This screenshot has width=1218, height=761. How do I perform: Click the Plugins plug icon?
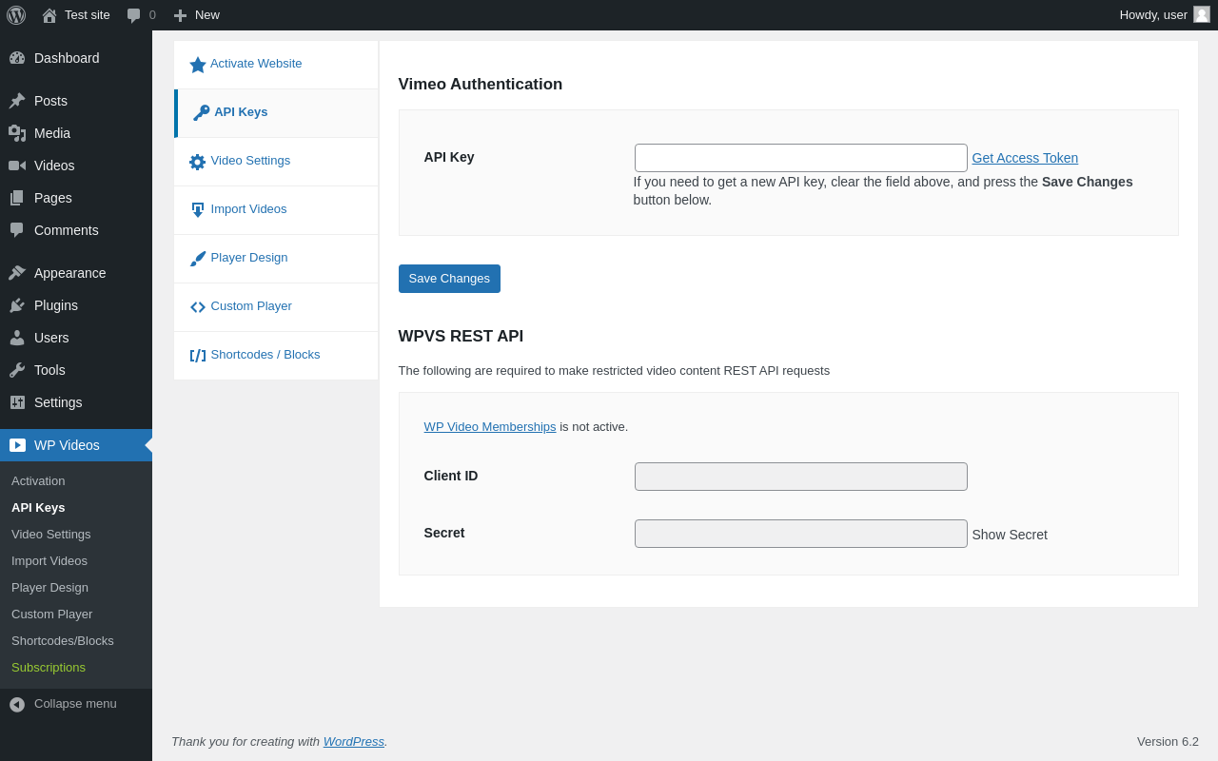(x=17, y=305)
